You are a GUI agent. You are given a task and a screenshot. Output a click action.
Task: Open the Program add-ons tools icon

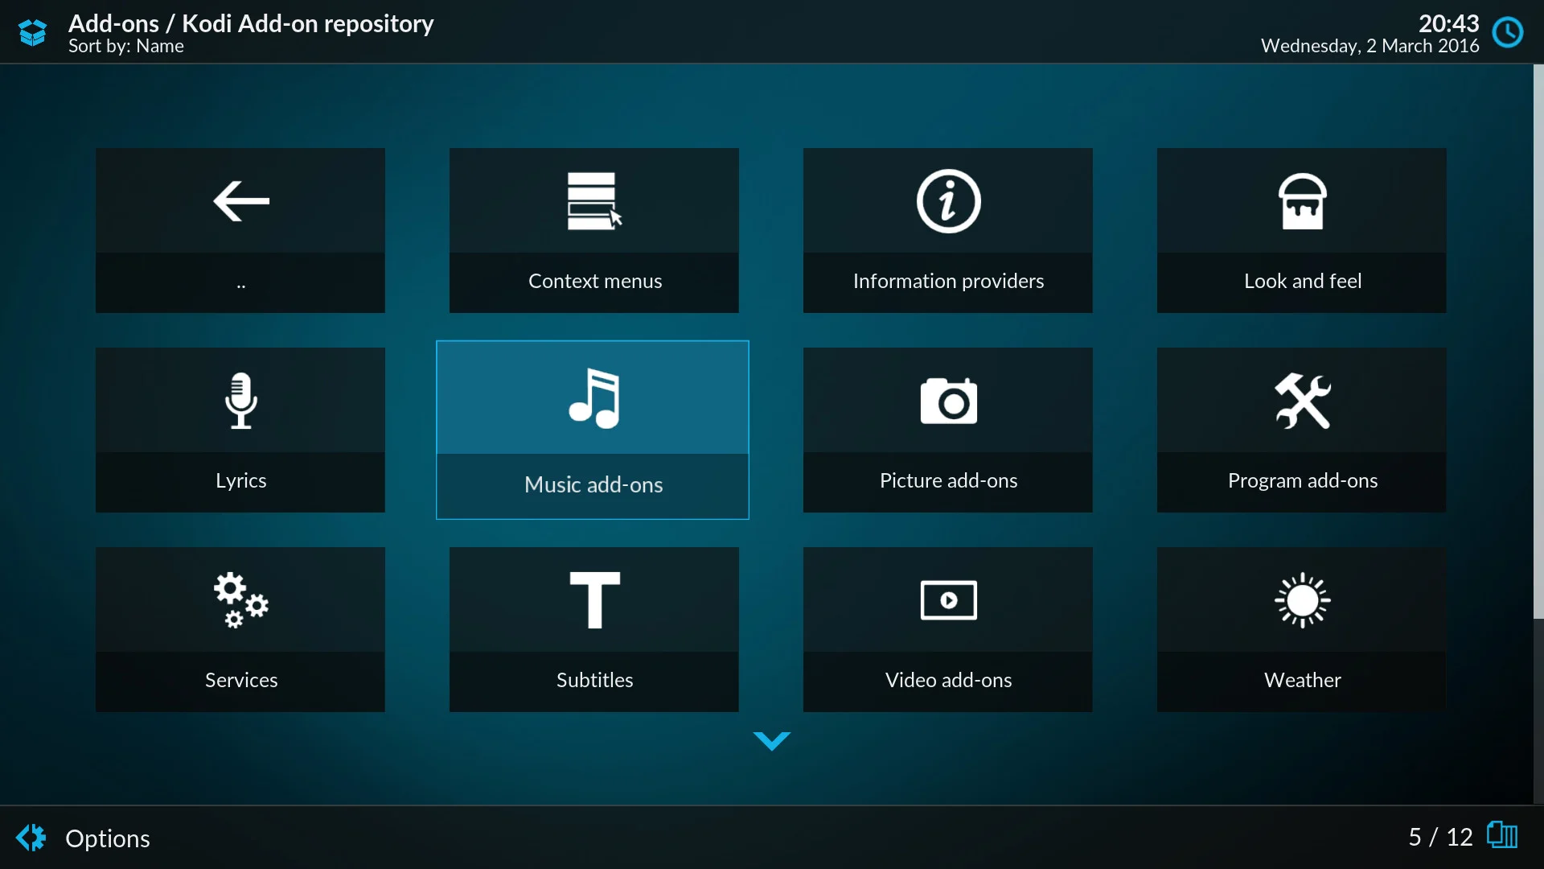[1302, 401]
